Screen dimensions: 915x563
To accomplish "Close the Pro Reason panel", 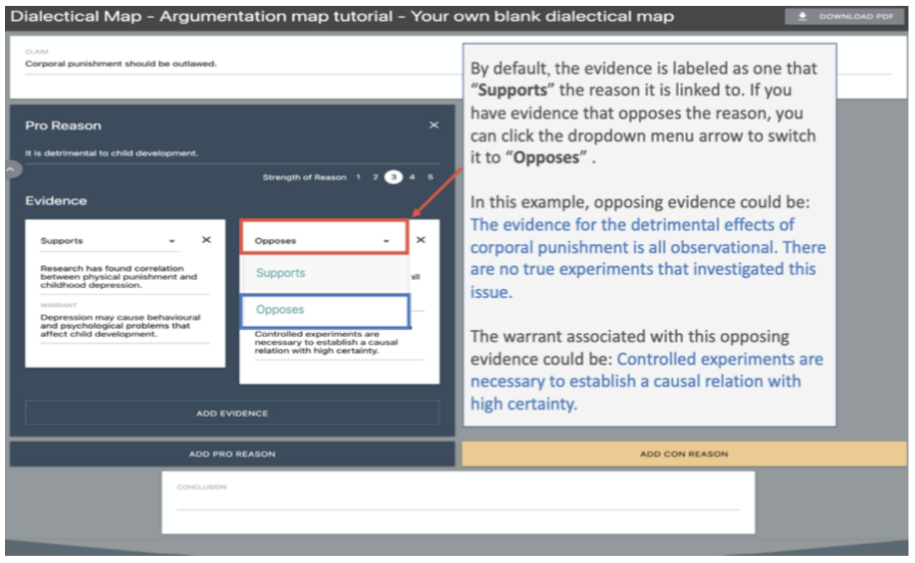I will tap(434, 125).
